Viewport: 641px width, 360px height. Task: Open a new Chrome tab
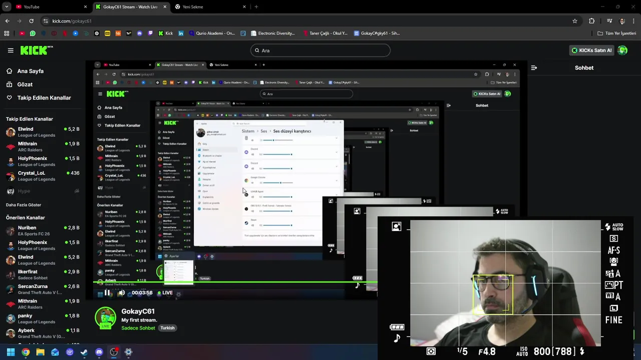[256, 7]
